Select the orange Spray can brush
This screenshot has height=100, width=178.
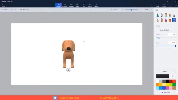(170, 20)
